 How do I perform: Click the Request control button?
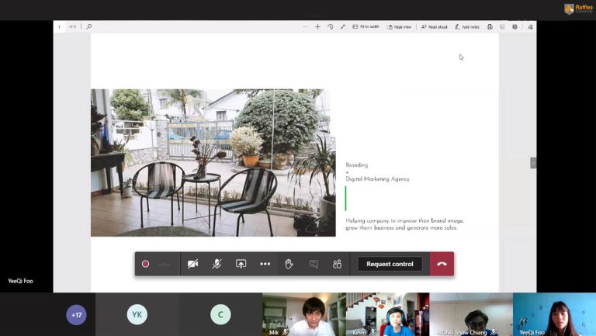tap(390, 264)
